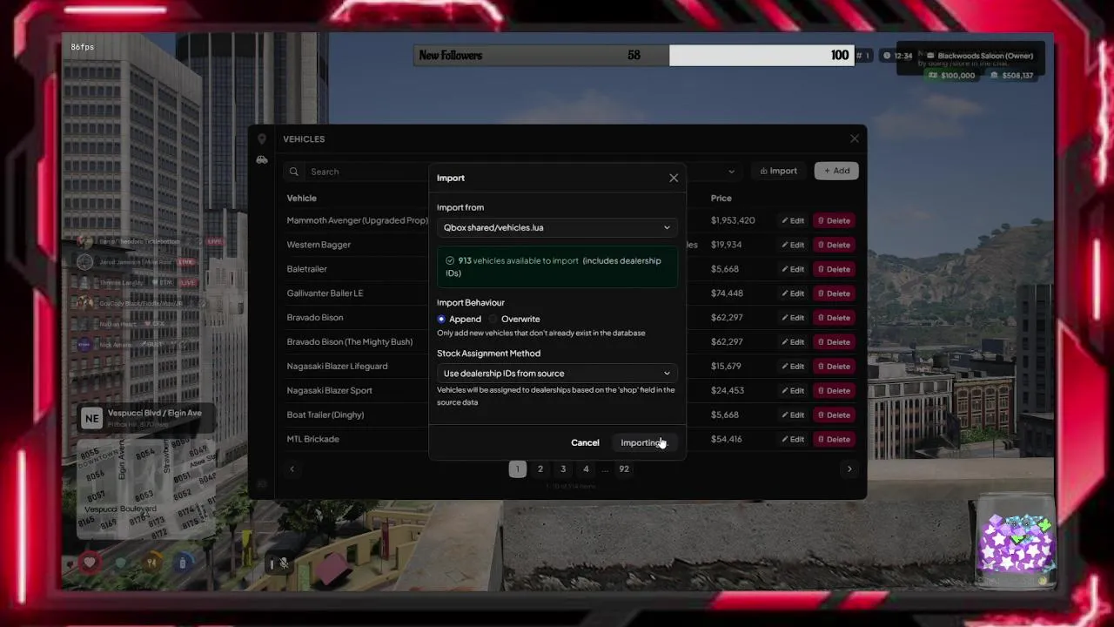This screenshot has height=627, width=1114.
Task: Close the Import dialog with the X
Action: [674, 178]
